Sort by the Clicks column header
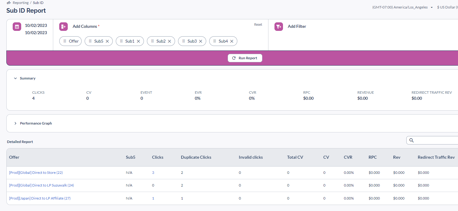458x211 pixels. pos(158,157)
